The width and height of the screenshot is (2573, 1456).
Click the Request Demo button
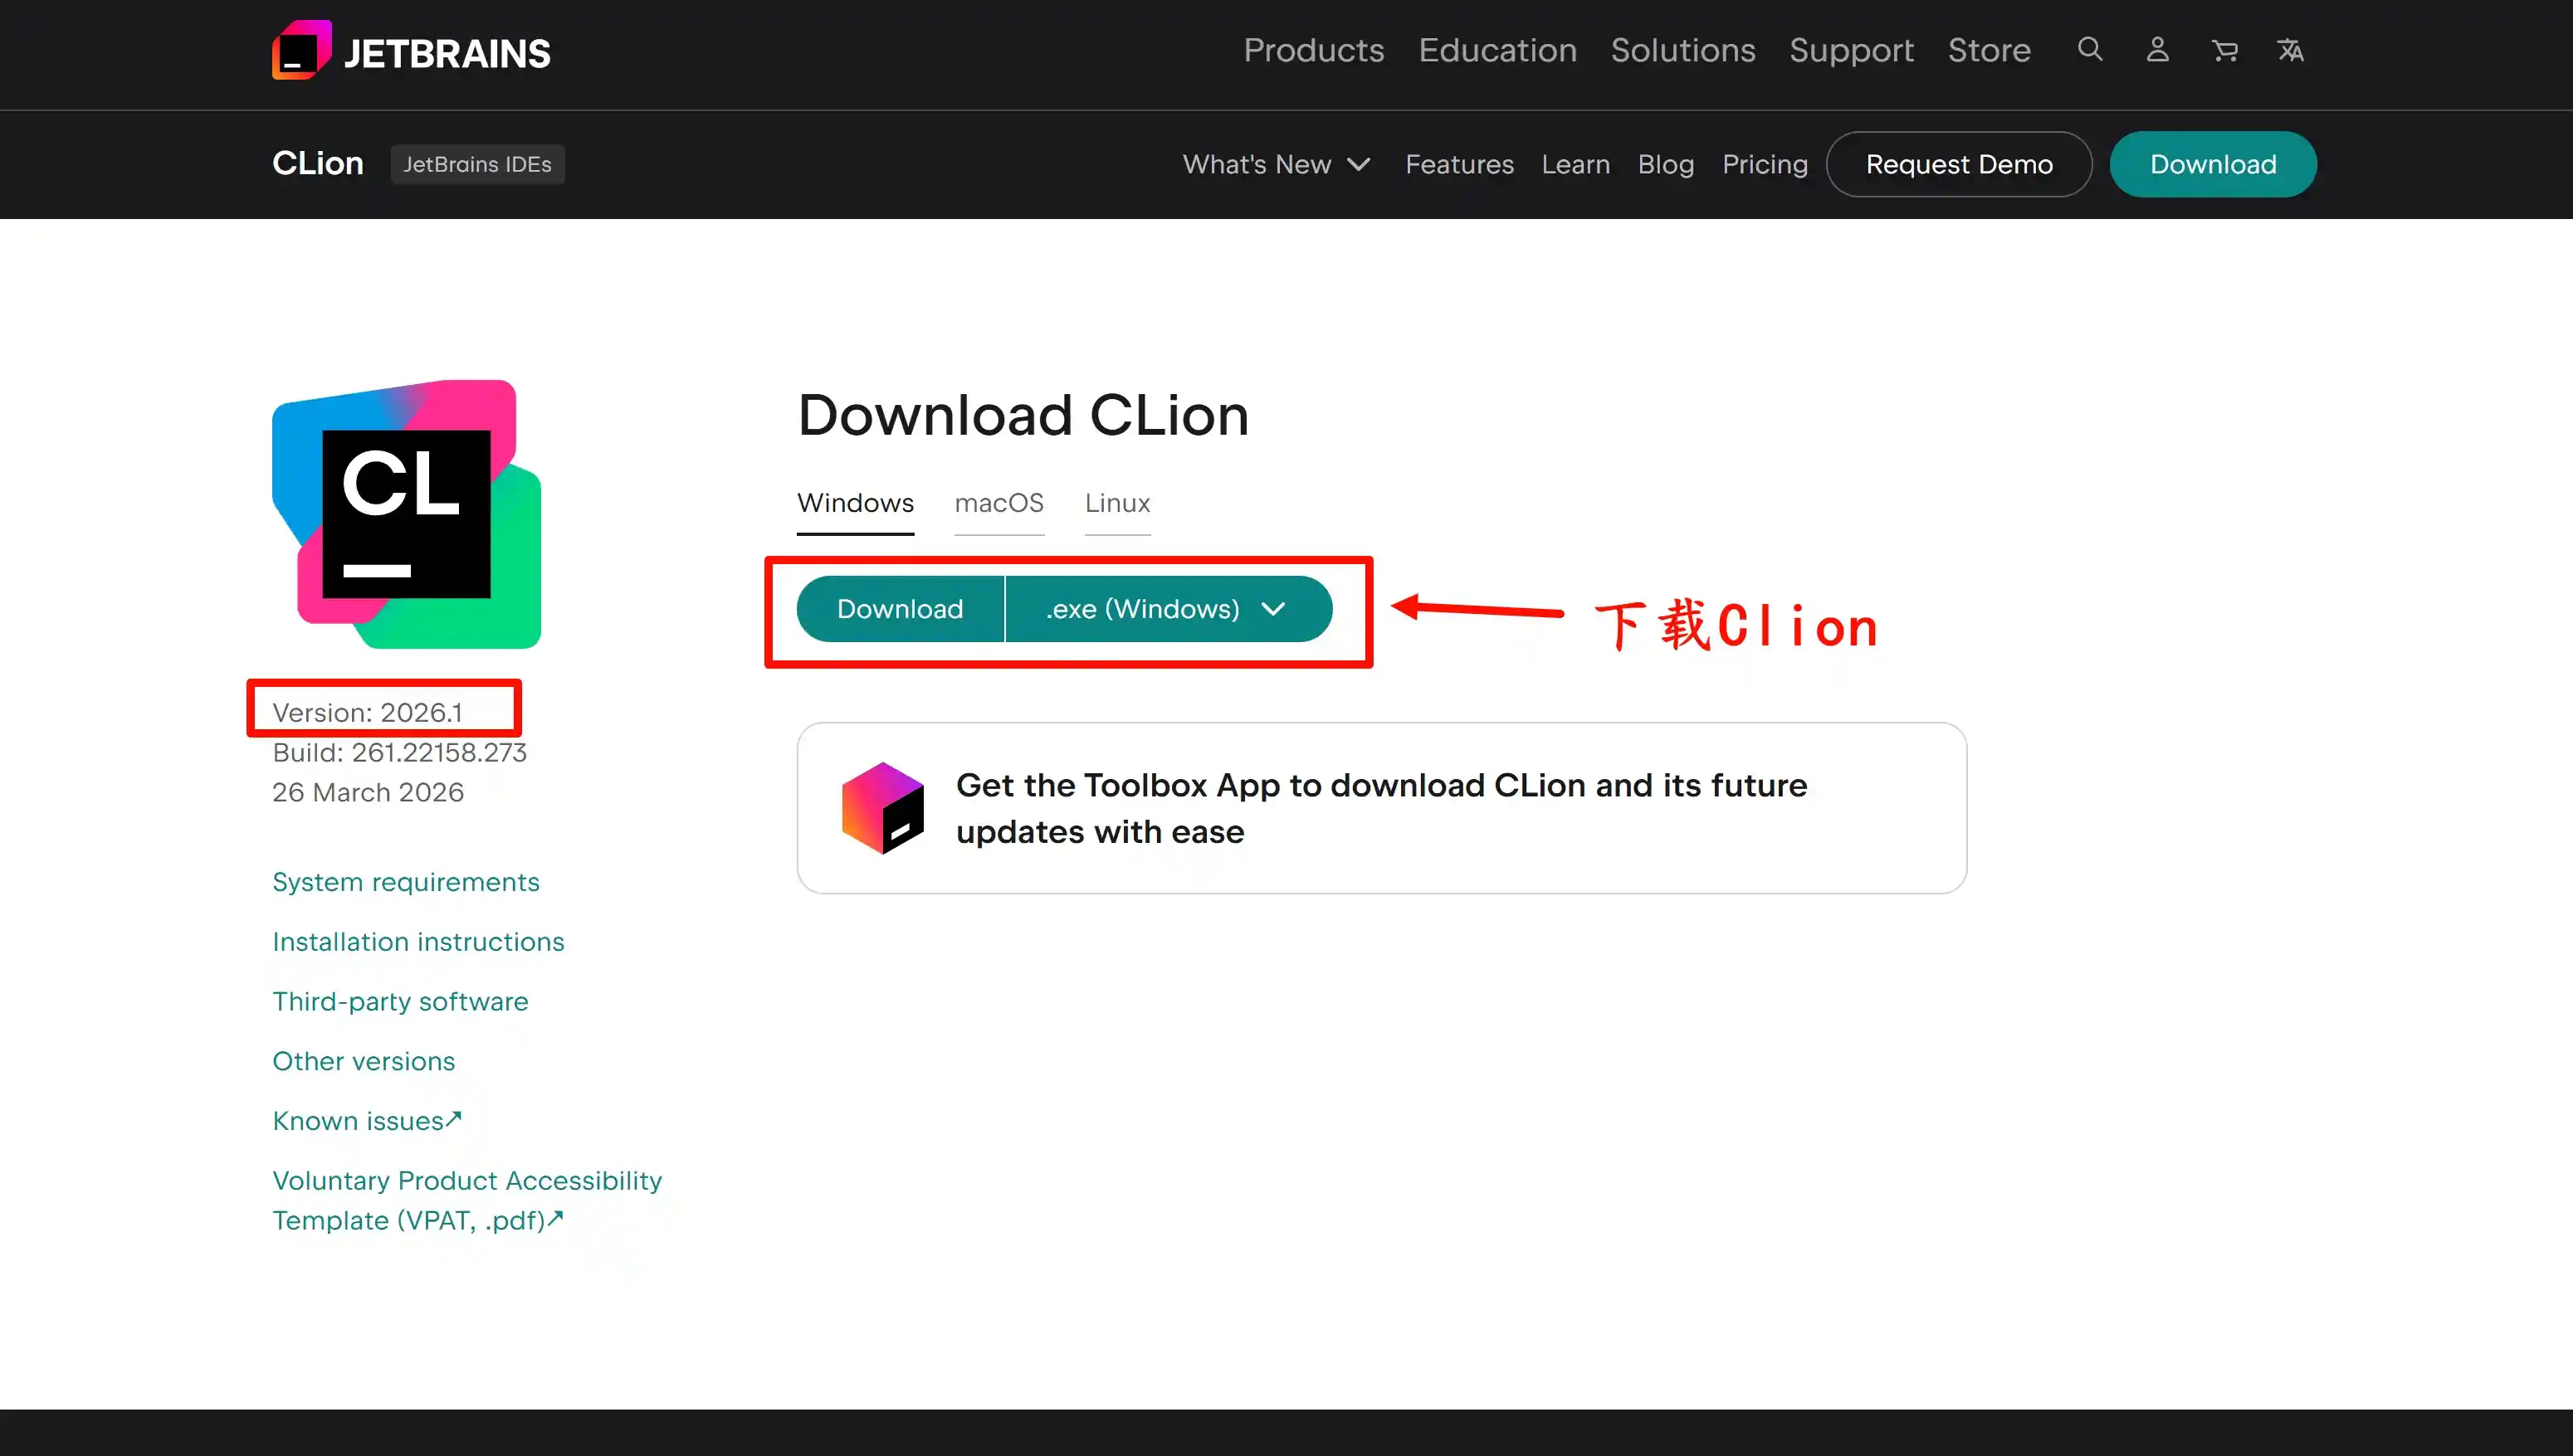coord(1959,164)
